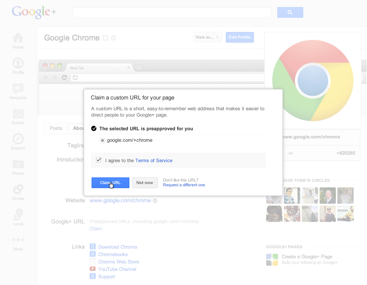
Task: Click Request a different one link
Action: pos(184,185)
